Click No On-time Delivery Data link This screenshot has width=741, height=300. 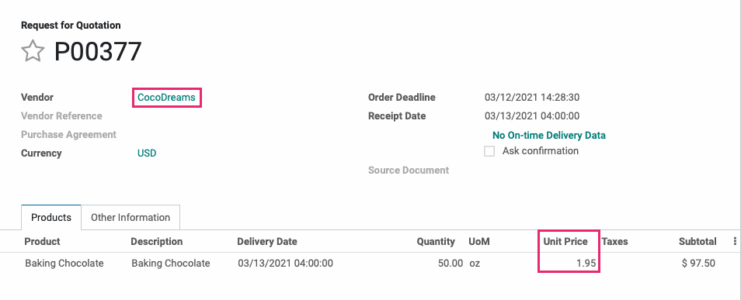point(549,136)
